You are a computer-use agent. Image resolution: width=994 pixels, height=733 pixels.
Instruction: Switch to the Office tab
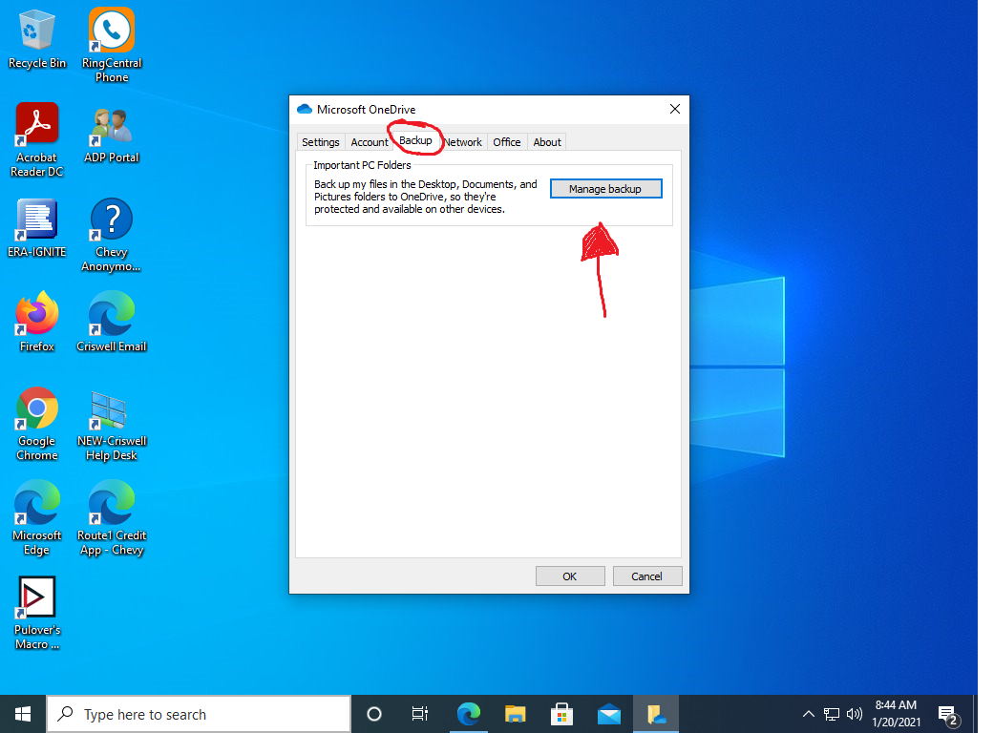pyautogui.click(x=506, y=142)
